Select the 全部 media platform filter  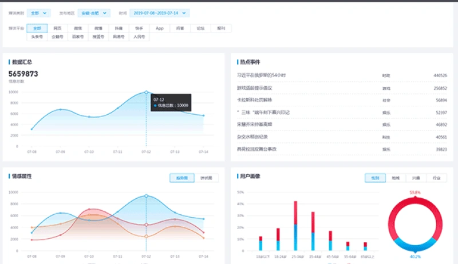point(37,28)
